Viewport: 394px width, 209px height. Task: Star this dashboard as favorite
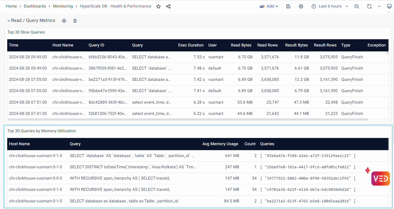pyautogui.click(x=158, y=6)
